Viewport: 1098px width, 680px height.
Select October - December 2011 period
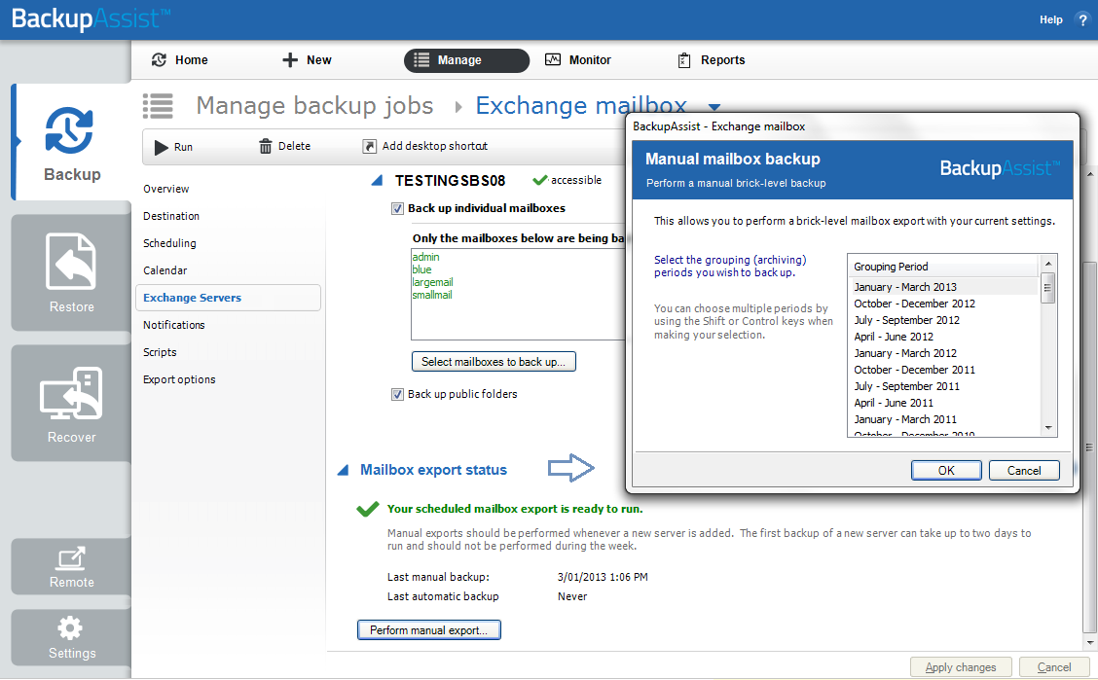point(942,370)
